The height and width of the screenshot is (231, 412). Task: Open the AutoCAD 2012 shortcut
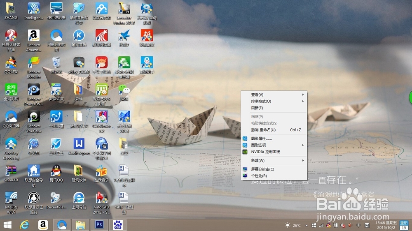[x=101, y=203]
